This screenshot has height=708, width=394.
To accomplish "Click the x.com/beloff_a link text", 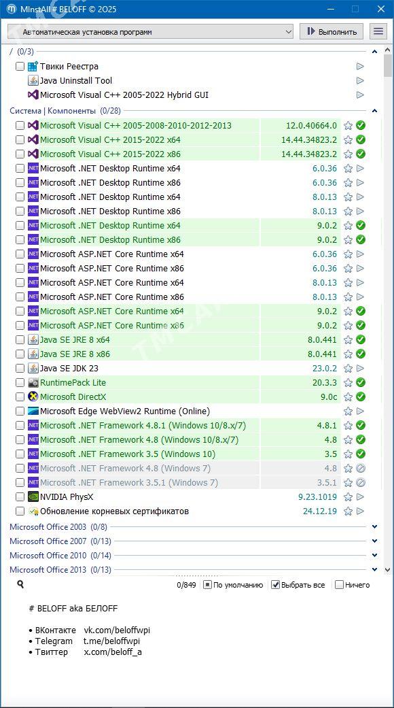I will tap(113, 652).
